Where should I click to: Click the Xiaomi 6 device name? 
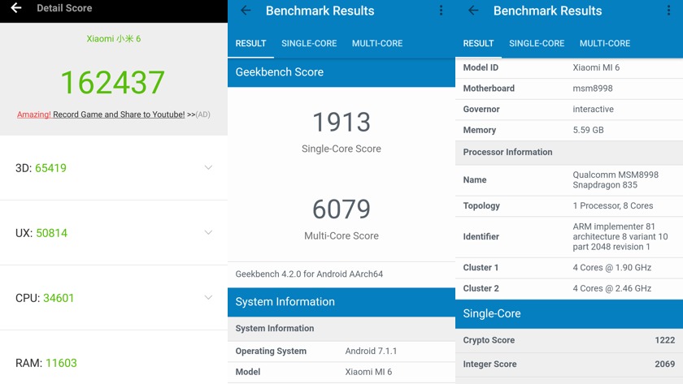114,39
